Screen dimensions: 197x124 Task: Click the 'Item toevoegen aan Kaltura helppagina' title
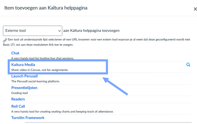[x=46, y=8]
